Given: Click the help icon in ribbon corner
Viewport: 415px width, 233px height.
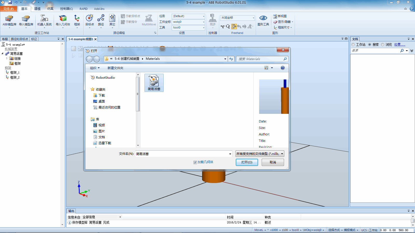Looking at the screenshot, I should pyautogui.click(x=411, y=9).
